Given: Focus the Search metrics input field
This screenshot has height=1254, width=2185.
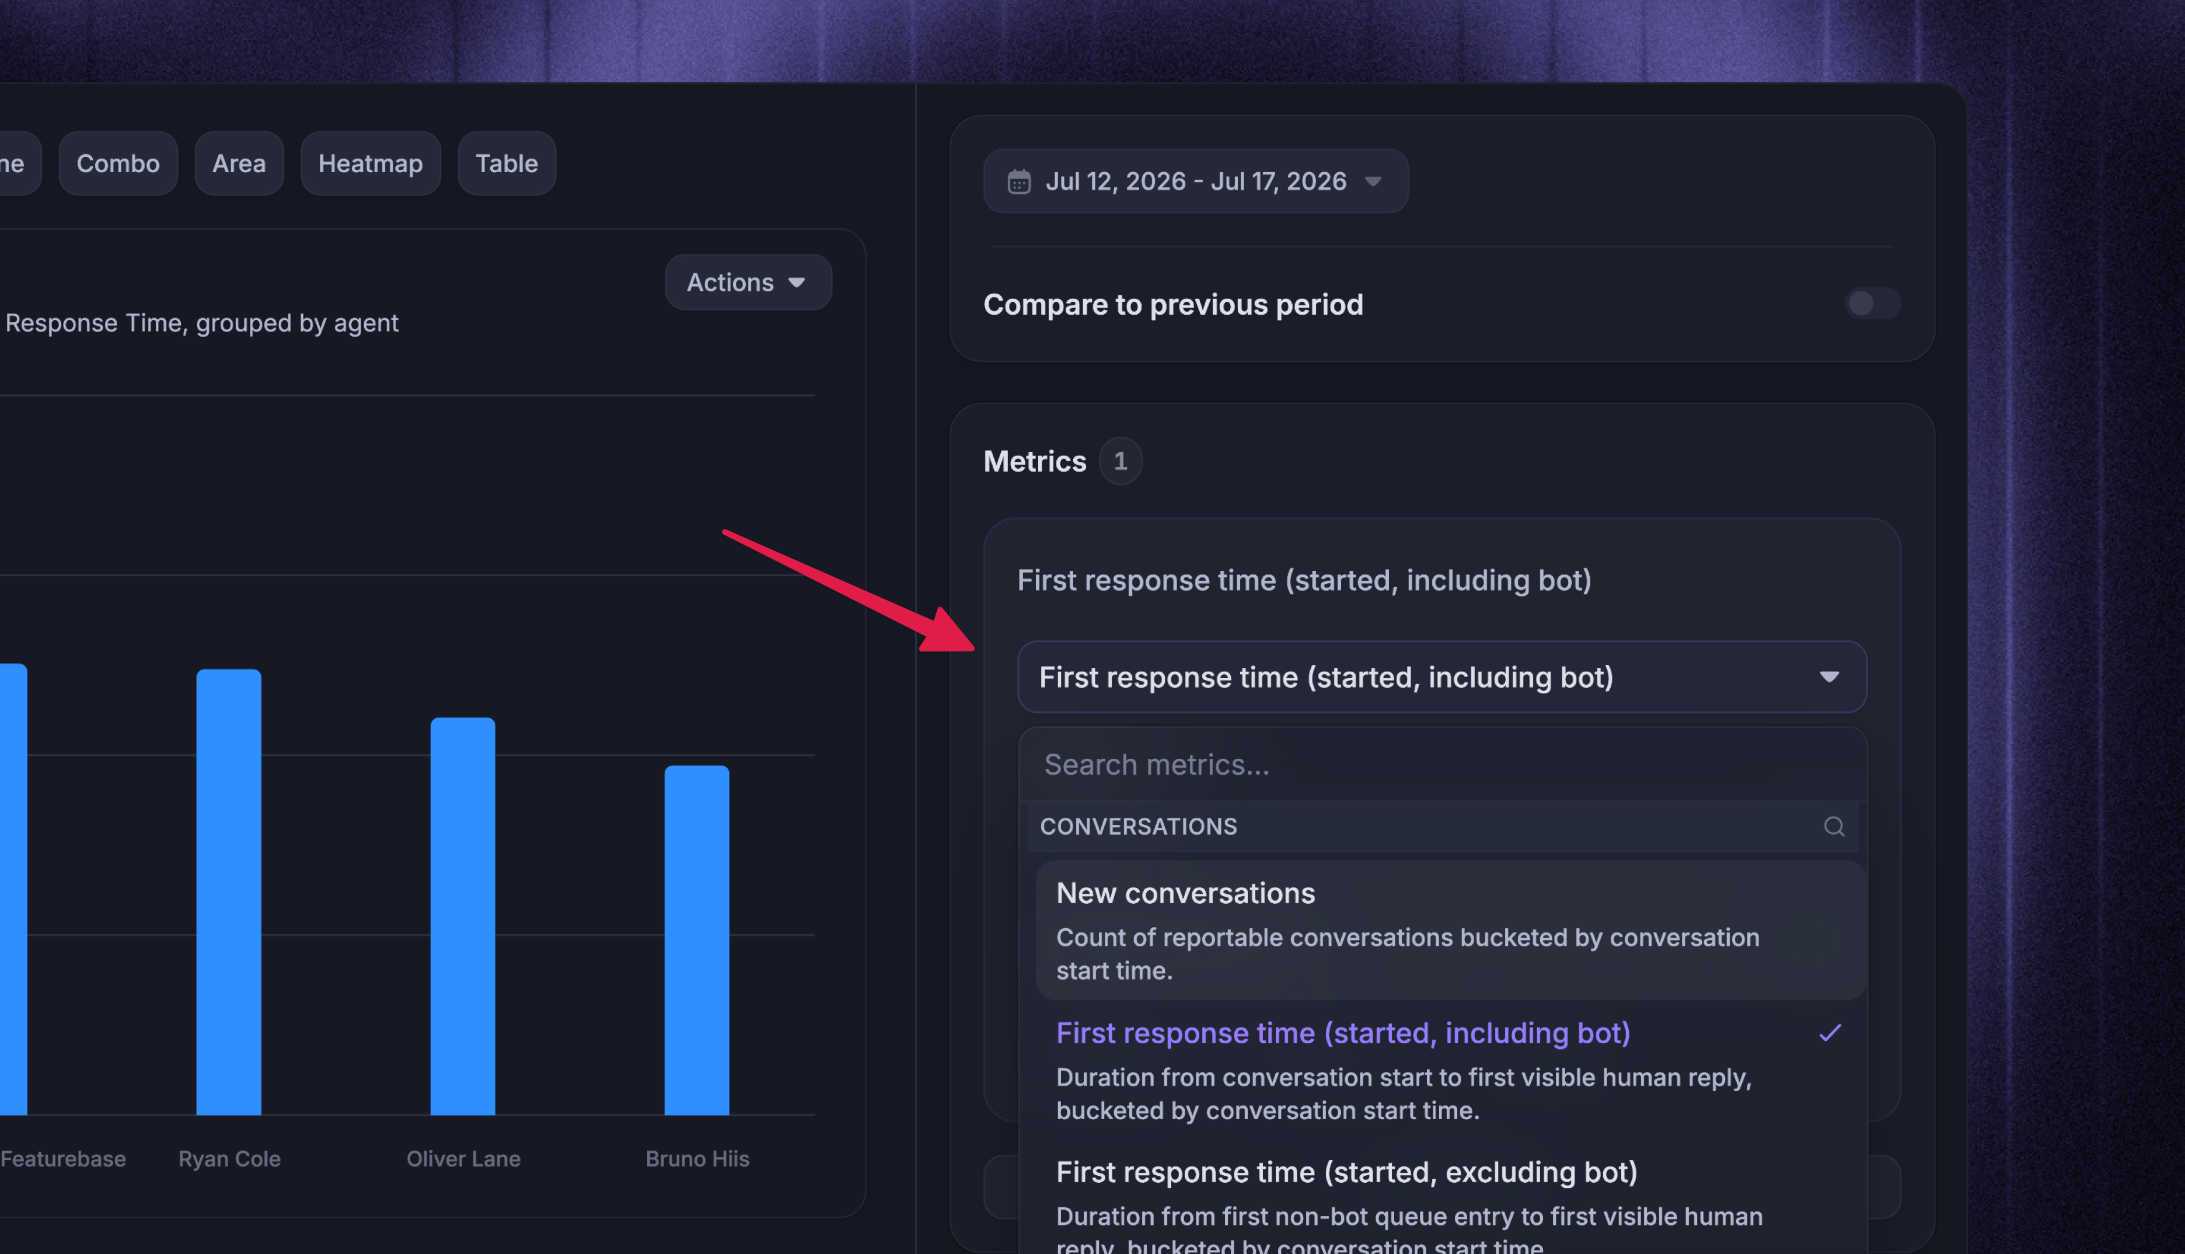Looking at the screenshot, I should [x=1442, y=765].
